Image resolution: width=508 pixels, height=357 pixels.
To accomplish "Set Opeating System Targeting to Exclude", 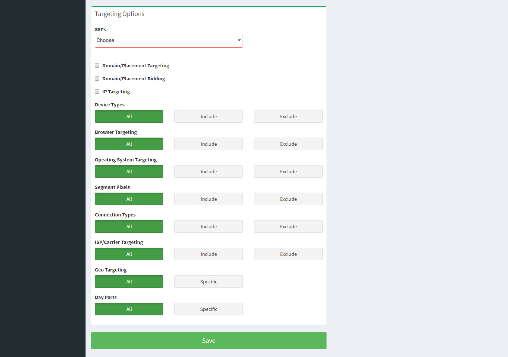I will click(288, 171).
